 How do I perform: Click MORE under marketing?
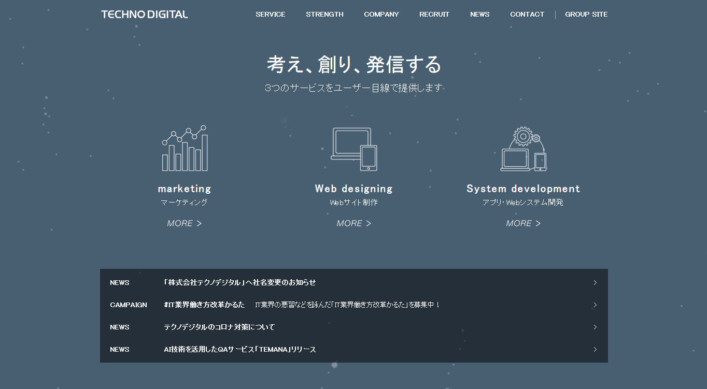point(185,223)
